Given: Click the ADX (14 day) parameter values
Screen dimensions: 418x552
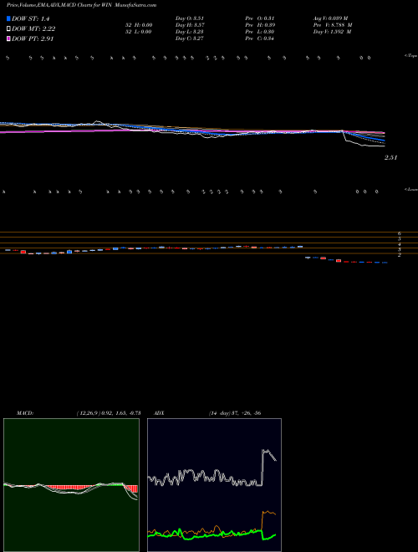Looking at the screenshot, I should coord(234,413).
